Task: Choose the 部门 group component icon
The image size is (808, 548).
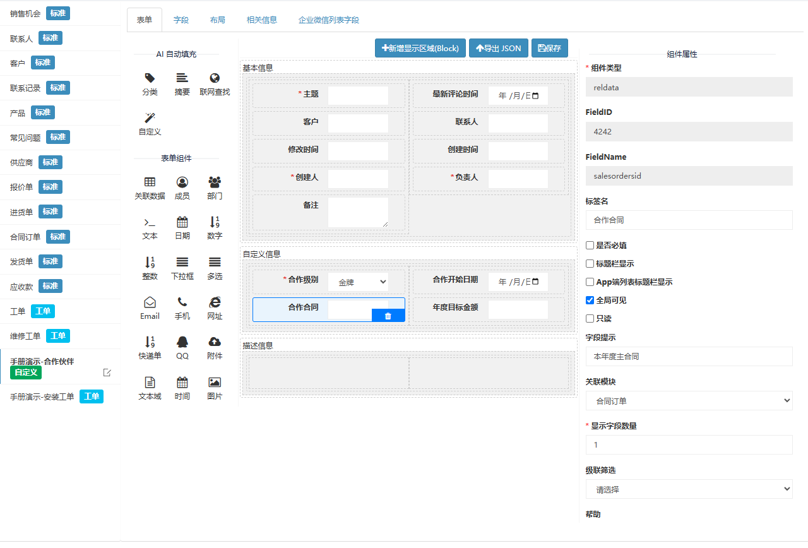Action: [x=215, y=182]
